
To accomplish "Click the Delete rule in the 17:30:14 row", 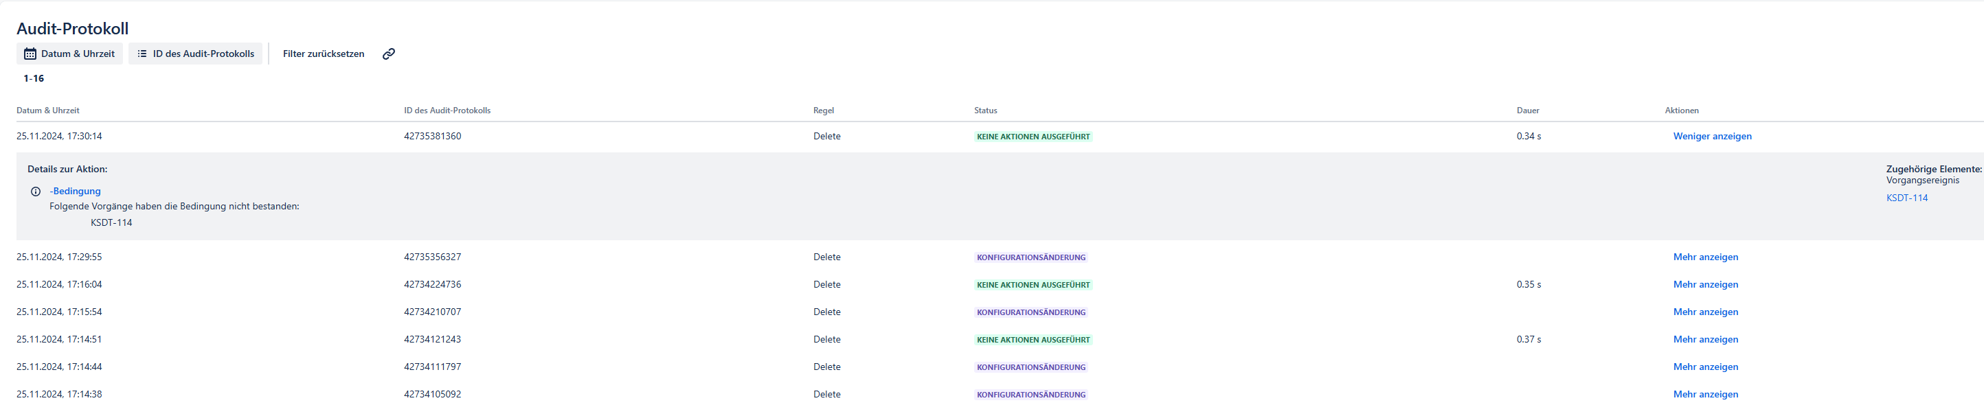I will click(827, 137).
